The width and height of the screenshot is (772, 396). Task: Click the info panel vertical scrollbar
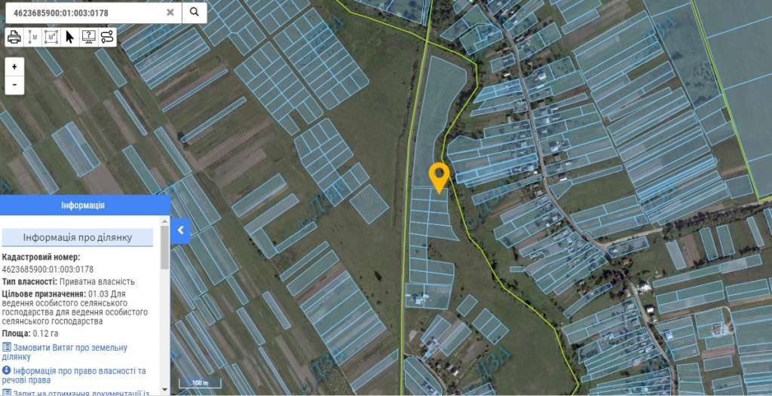coord(164,305)
